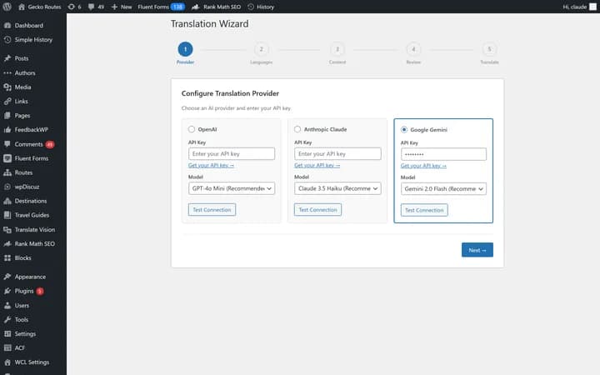Viewport: 600px width, 375px height.
Task: Go to wizard step 5 Translate
Action: [x=489, y=49]
